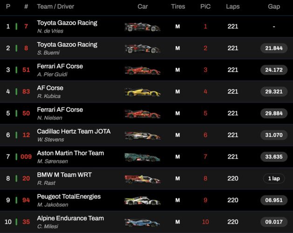
Task: Click the #20 BMW WRT car icon
Action: 142,179
